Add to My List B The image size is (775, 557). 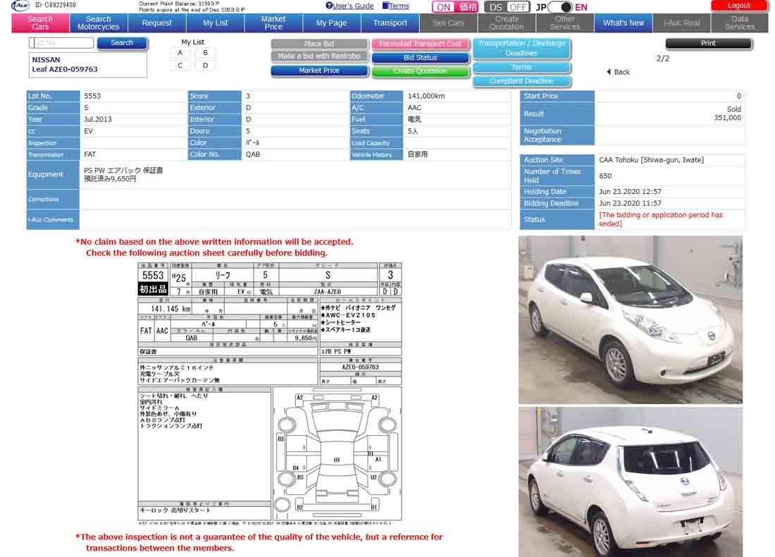pyautogui.click(x=205, y=53)
